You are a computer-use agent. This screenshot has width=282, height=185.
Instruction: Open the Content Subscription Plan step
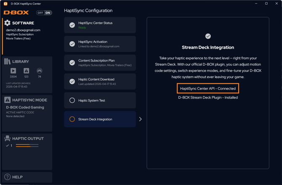click(100, 63)
